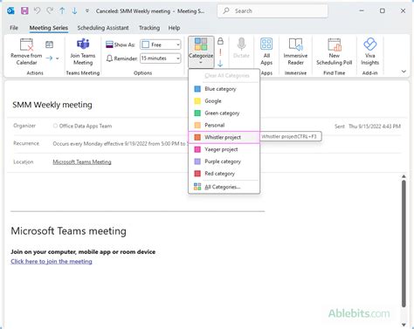Choose Green category from menu

[x=224, y=113]
